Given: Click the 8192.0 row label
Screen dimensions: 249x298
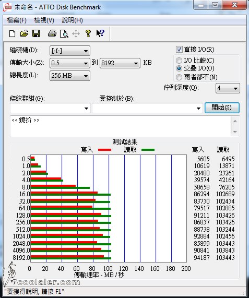Looking at the screenshot, I should coord(21,258).
